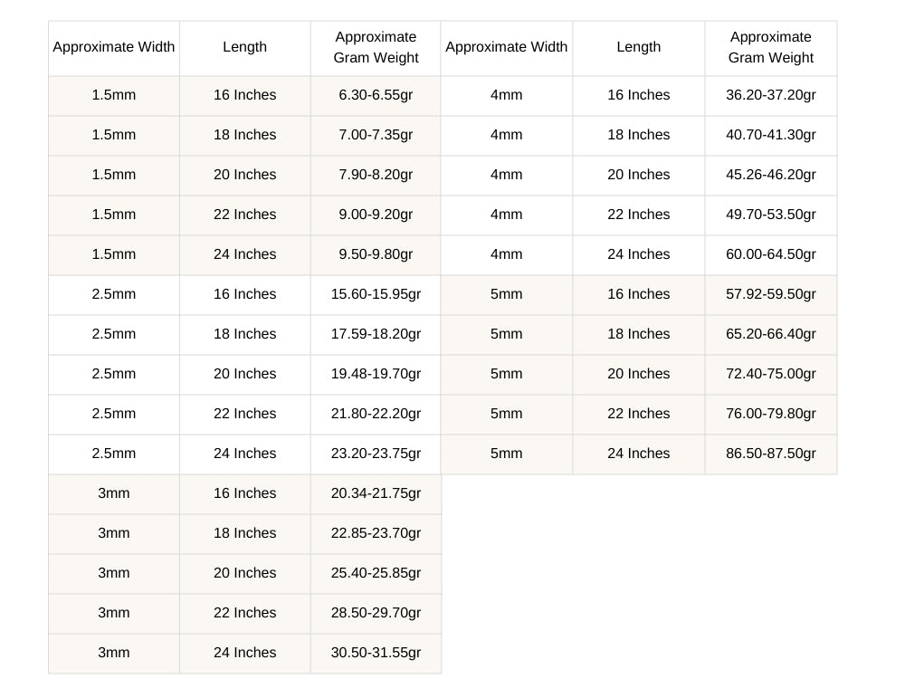This screenshot has width=905, height=679.
Task: Select the 15.60-15.95gr weight cell
Action: (x=376, y=294)
